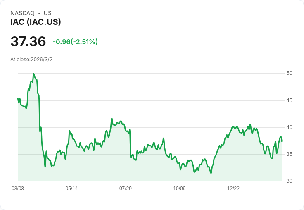Click the 40 label on the price axis
Image resolution: width=304 pixels, height=210 pixels.
(290, 127)
